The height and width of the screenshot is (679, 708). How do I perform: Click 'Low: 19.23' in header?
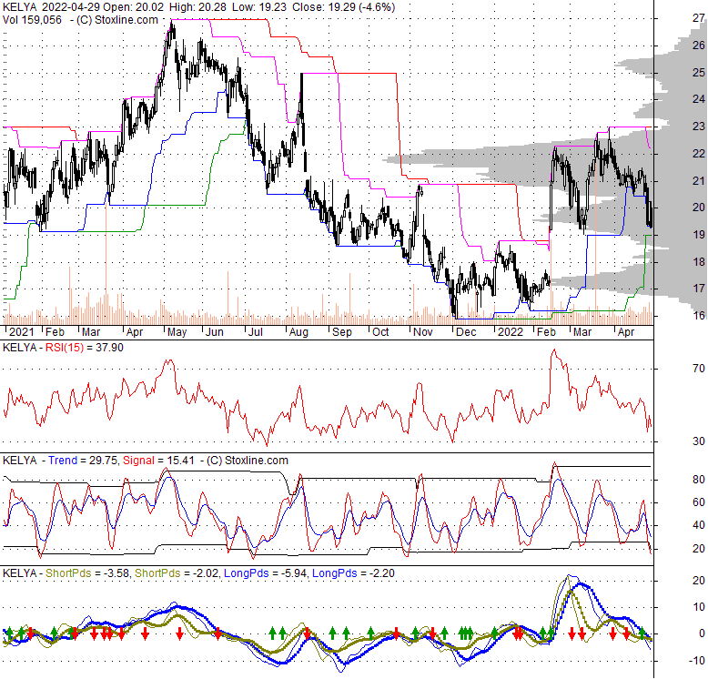pos(261,7)
